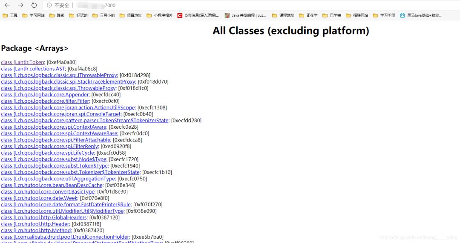
Task: Open the 黑马Java基础 bilibili bookmark
Action: click(421, 15)
